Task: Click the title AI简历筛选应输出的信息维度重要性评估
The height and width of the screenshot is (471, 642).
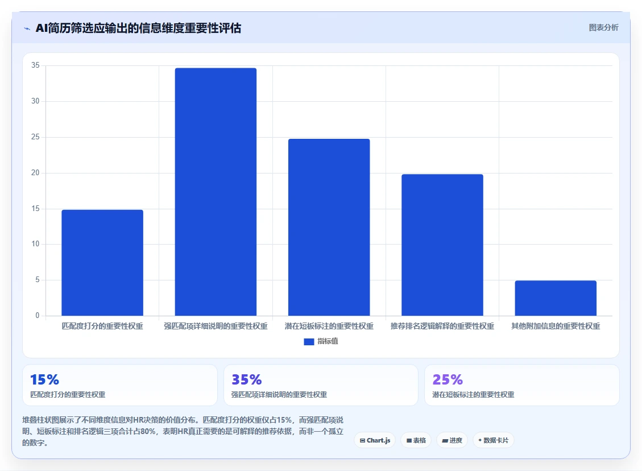Action: click(138, 28)
